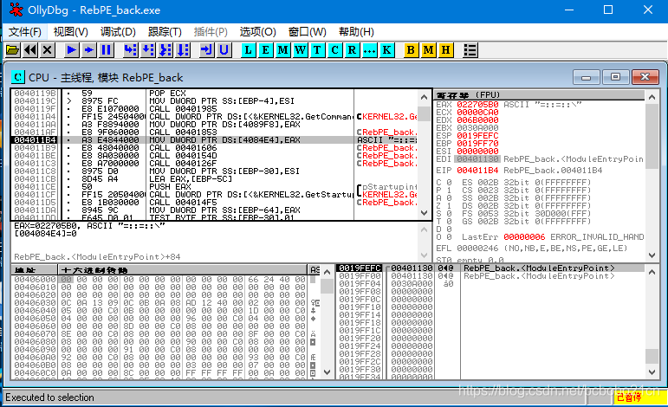
Task: Select the ESP register value 0019FEFC
Action: [x=477, y=136]
